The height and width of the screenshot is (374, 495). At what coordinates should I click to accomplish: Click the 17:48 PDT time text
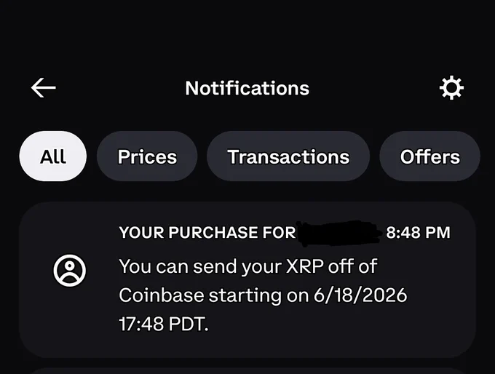pos(164,324)
